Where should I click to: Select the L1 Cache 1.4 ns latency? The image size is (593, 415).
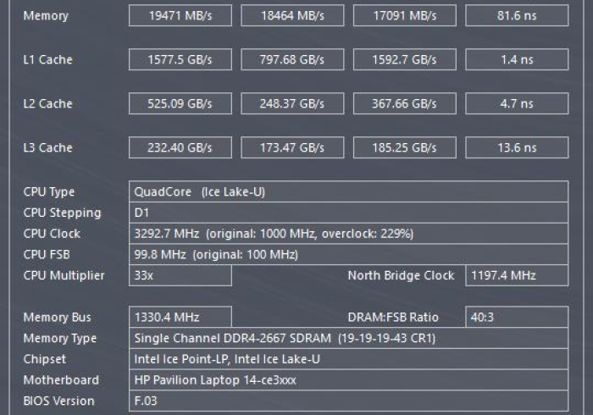(x=517, y=59)
